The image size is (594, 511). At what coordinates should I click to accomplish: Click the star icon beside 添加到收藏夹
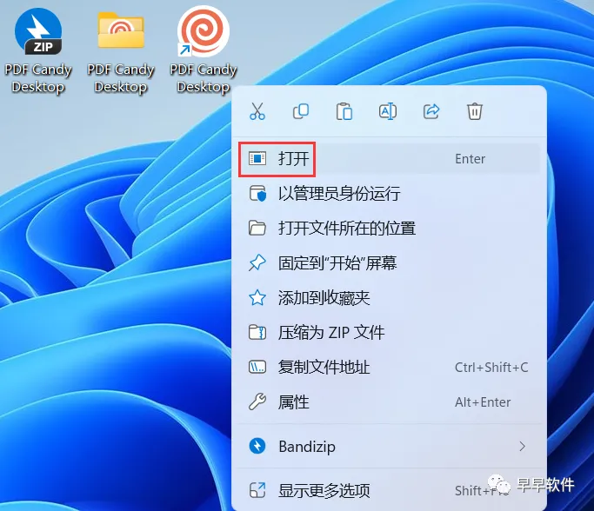click(x=257, y=298)
